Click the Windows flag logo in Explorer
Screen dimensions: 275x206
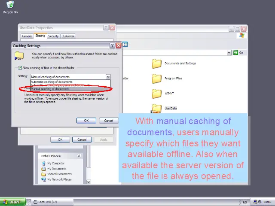241,35
